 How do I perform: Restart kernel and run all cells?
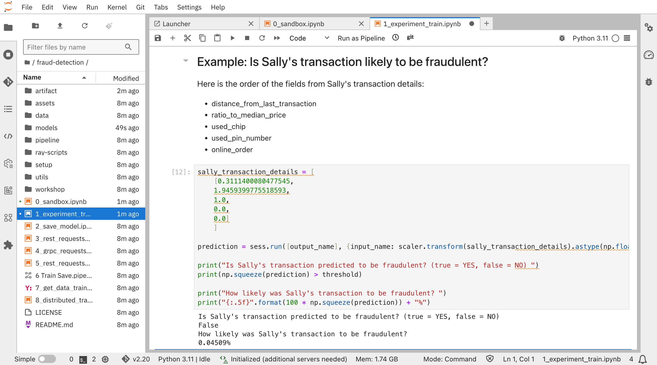[x=277, y=38]
